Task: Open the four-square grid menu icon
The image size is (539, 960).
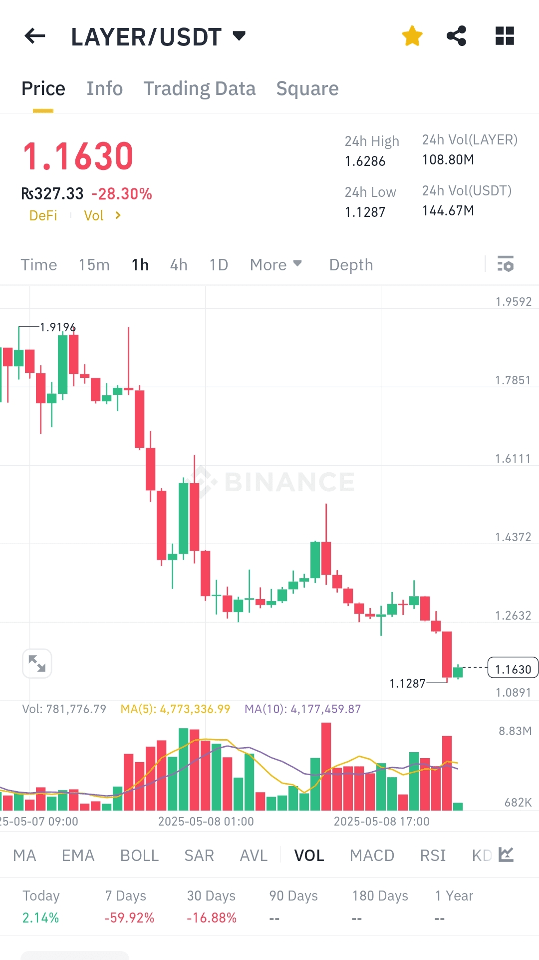Action: pos(505,36)
